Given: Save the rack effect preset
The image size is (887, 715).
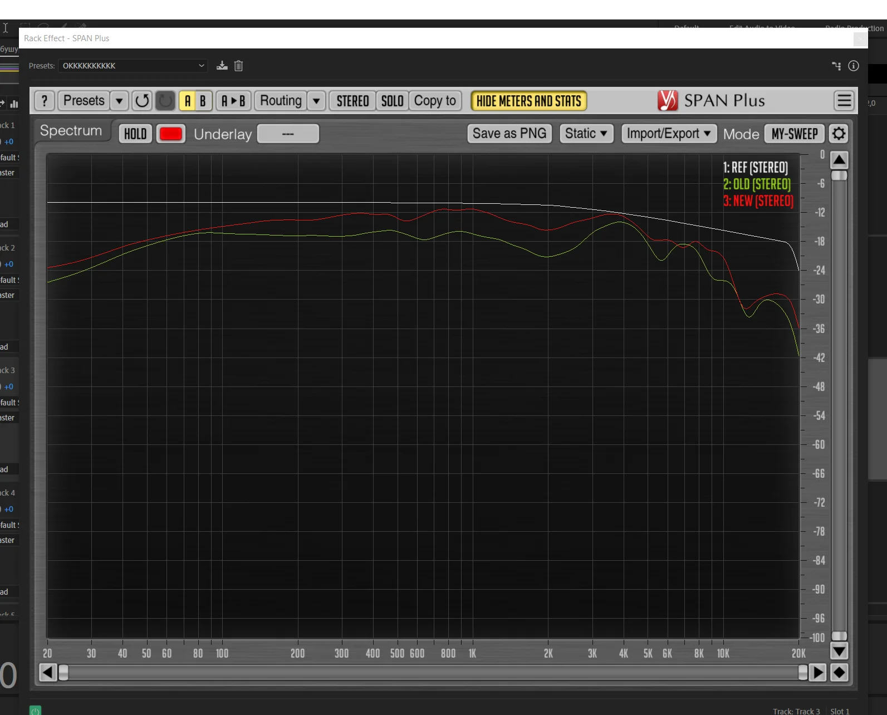Looking at the screenshot, I should (x=222, y=66).
